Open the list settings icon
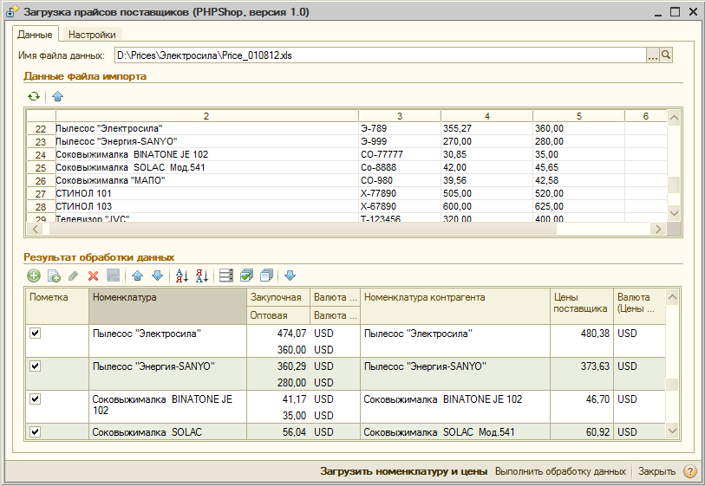The width and height of the screenshot is (705, 486). pos(226,275)
